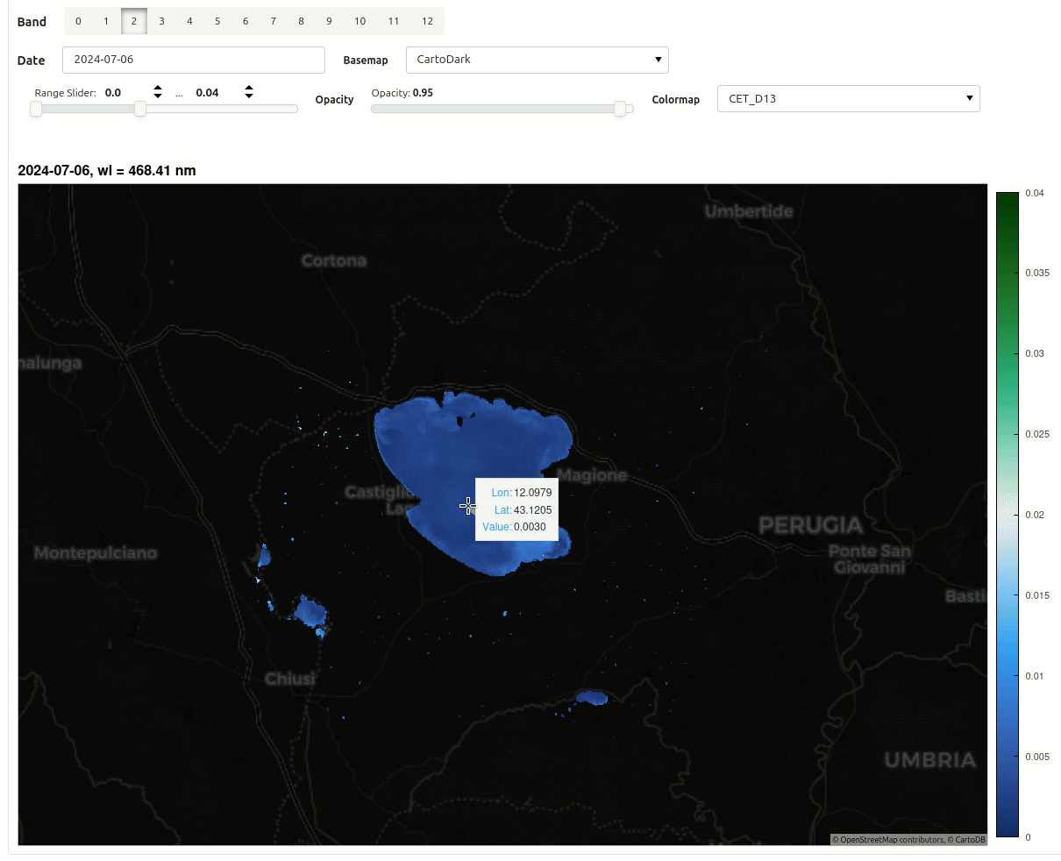The height and width of the screenshot is (861, 1061).
Task: Click the range slider upper handle
Action: point(140,109)
